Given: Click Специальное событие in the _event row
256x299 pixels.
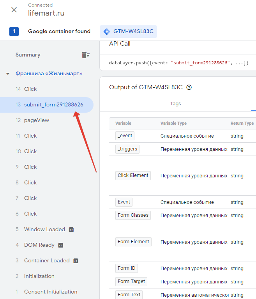Looking at the screenshot, I should [187, 136].
